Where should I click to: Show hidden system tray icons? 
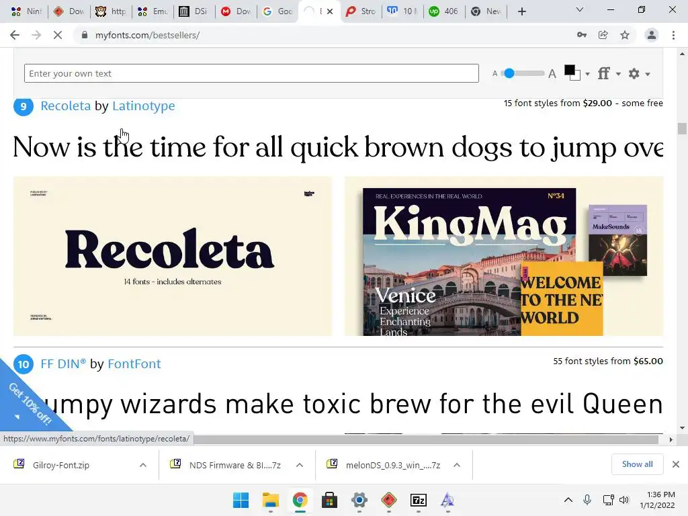568,500
